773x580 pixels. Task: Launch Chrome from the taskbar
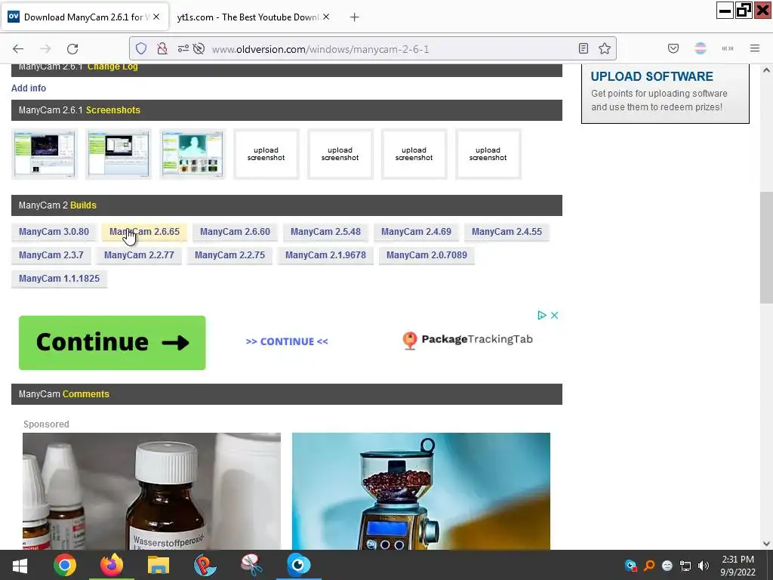tap(65, 565)
